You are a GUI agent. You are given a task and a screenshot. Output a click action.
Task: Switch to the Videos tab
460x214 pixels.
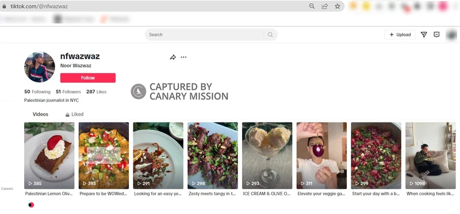click(40, 114)
